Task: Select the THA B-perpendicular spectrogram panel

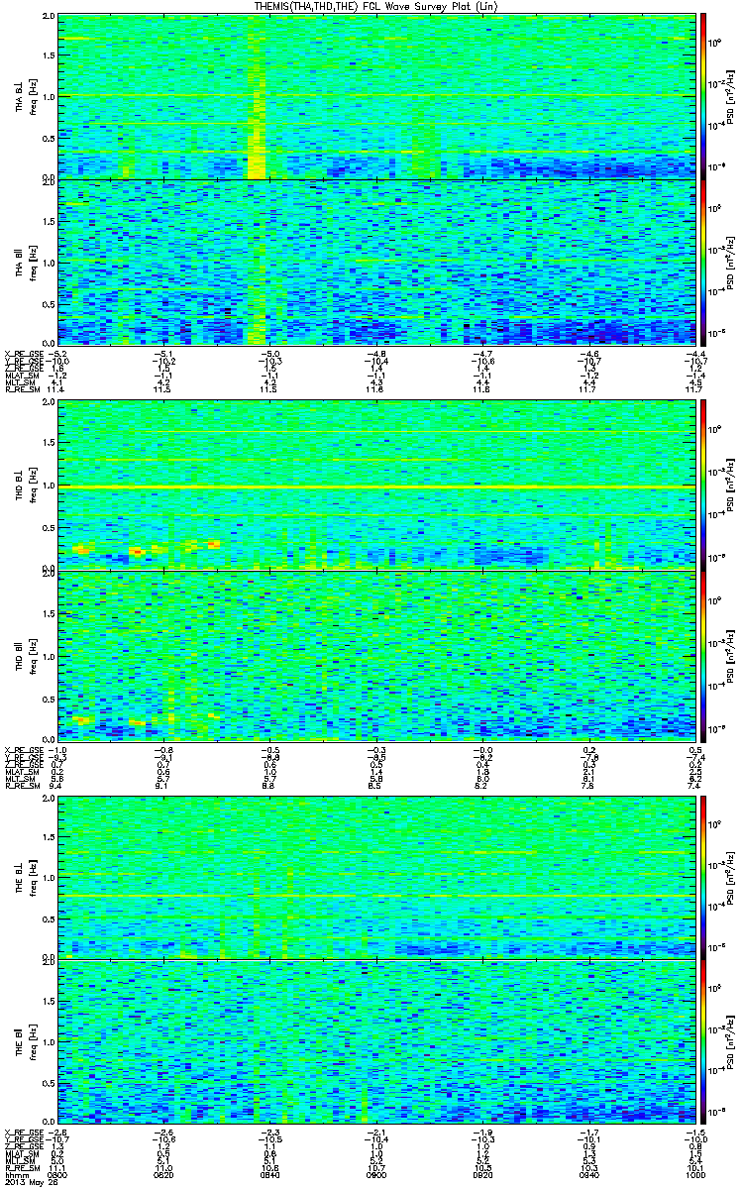Action: point(375,97)
